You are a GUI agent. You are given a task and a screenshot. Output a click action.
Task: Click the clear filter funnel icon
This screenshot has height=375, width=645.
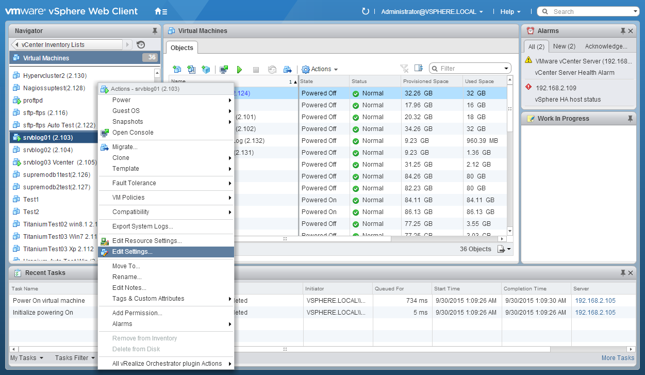404,68
